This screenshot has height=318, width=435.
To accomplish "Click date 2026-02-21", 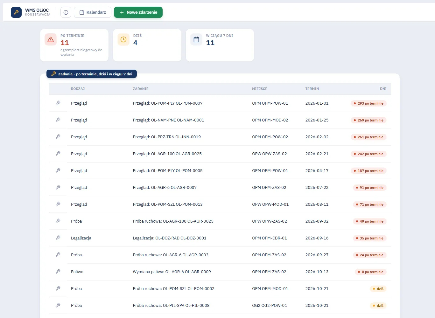I will coord(317,154).
